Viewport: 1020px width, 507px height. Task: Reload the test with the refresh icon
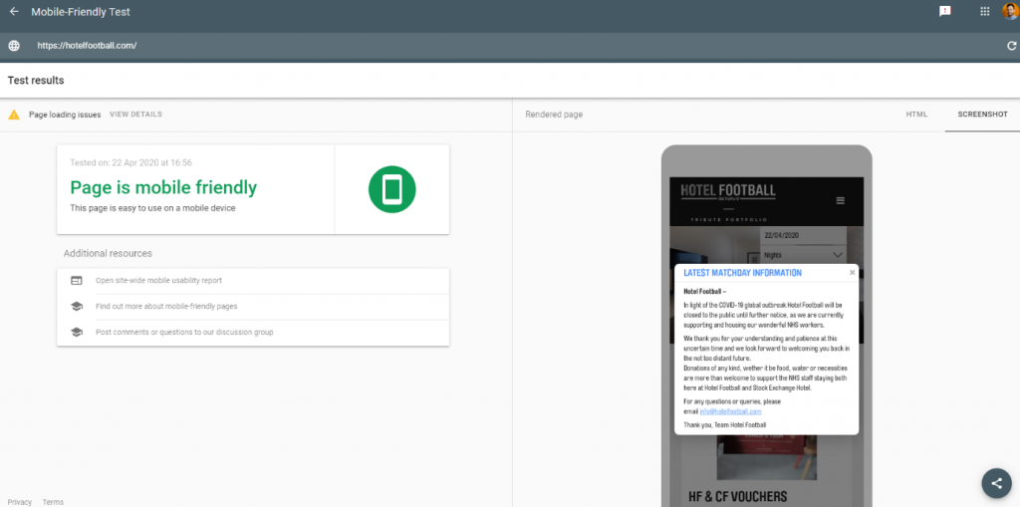(x=1011, y=46)
